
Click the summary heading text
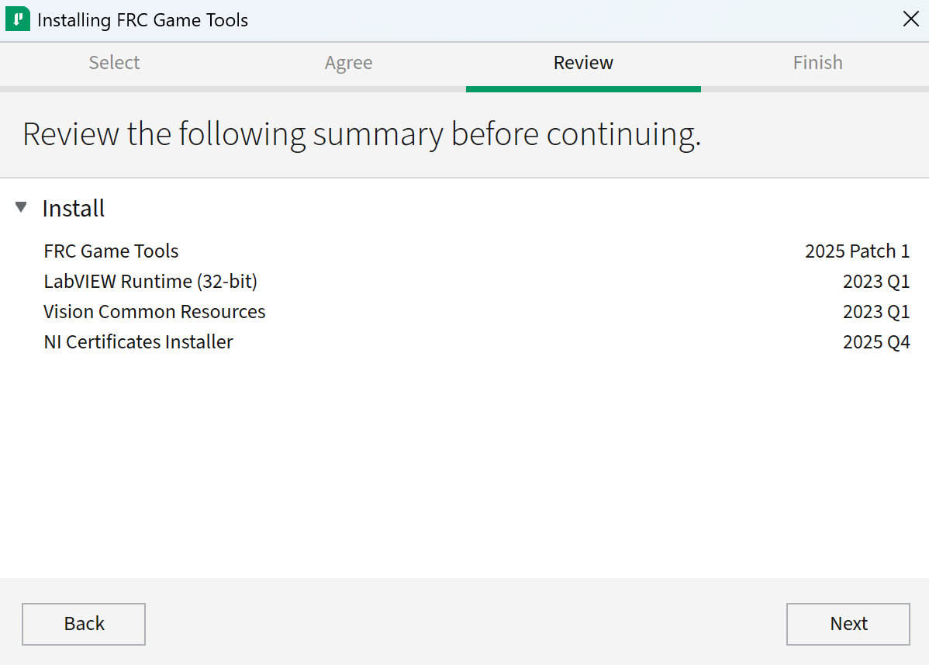(x=361, y=133)
